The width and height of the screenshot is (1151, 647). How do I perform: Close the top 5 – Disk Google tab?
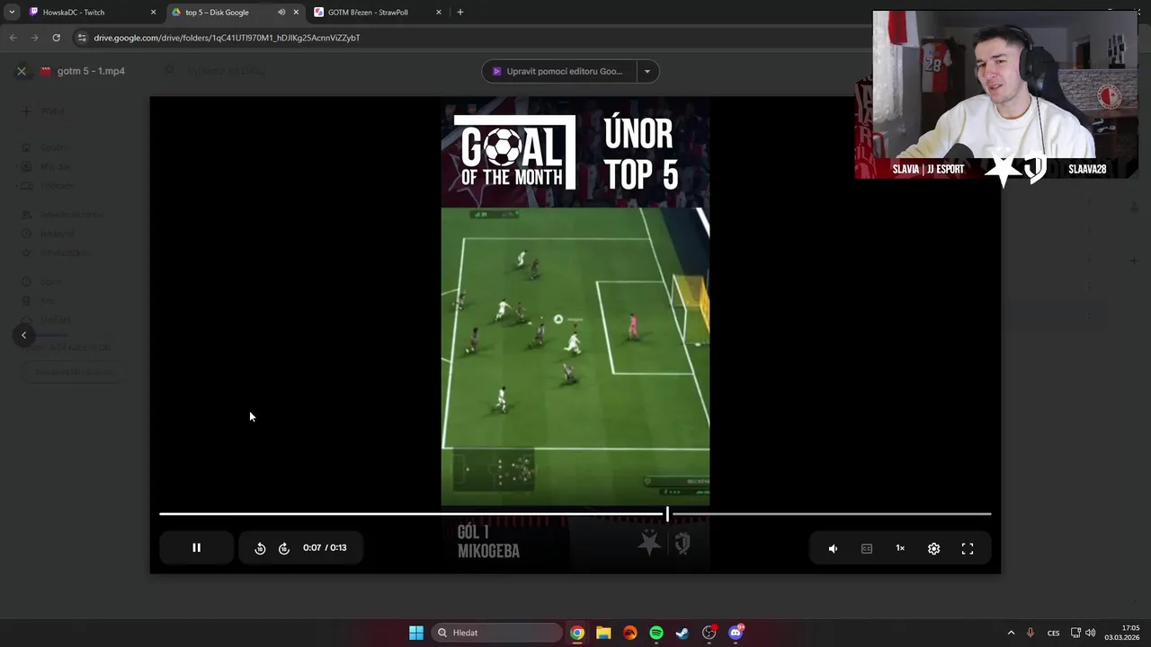click(296, 13)
